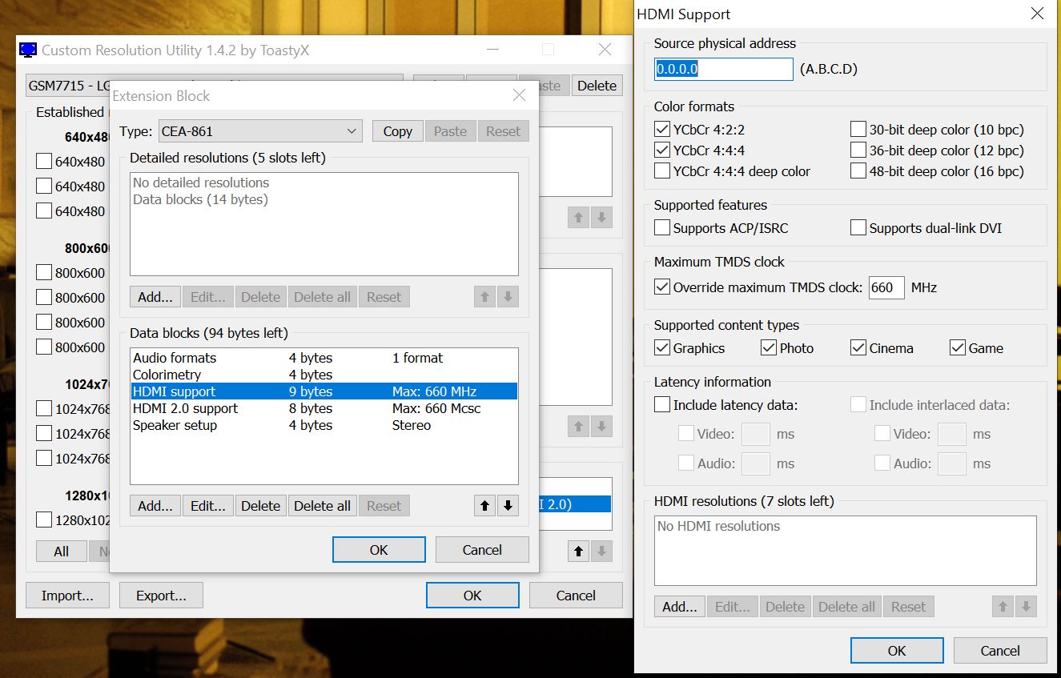Viewport: 1061px width, 678px height.
Task: Select HDMI 2.0 support data block
Action: (x=185, y=408)
